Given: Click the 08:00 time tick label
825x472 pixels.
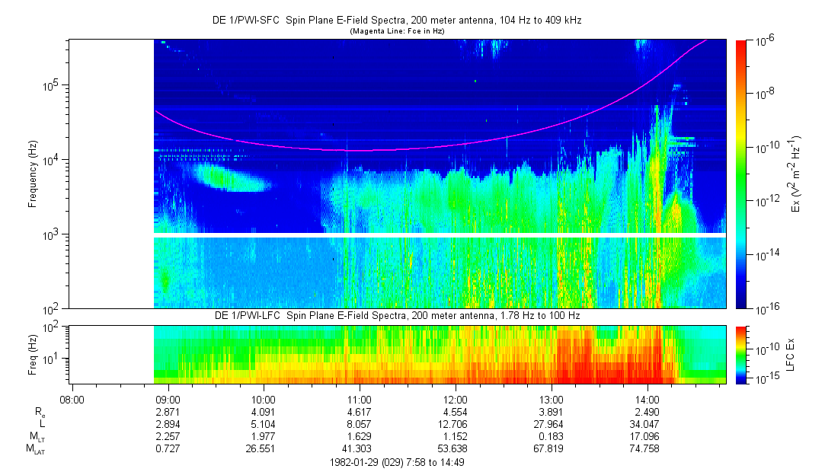Looking at the screenshot, I should [x=72, y=400].
